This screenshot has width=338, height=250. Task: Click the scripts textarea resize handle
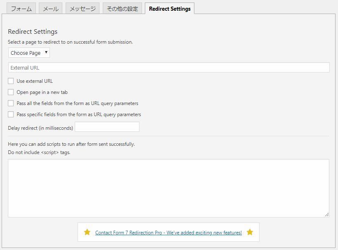tap(327, 215)
